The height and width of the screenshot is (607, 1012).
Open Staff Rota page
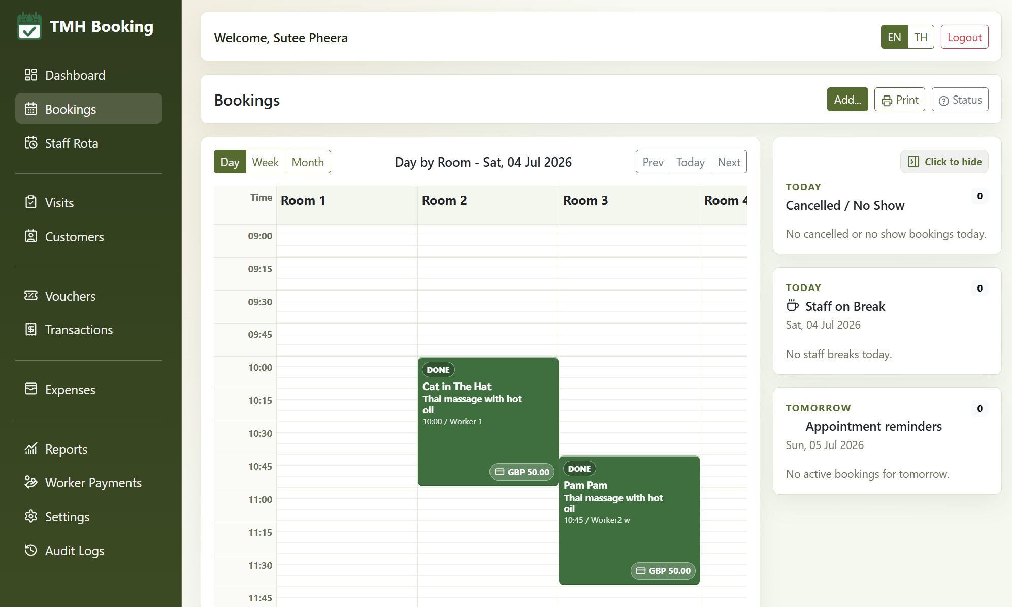click(89, 143)
